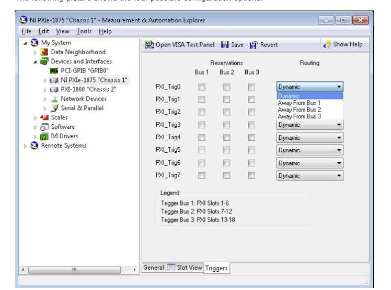Expand the Data Neighborhood node

point(35,53)
